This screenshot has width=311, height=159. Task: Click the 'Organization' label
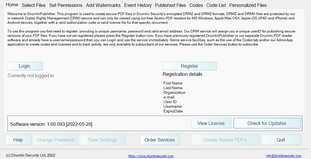tap(174, 93)
